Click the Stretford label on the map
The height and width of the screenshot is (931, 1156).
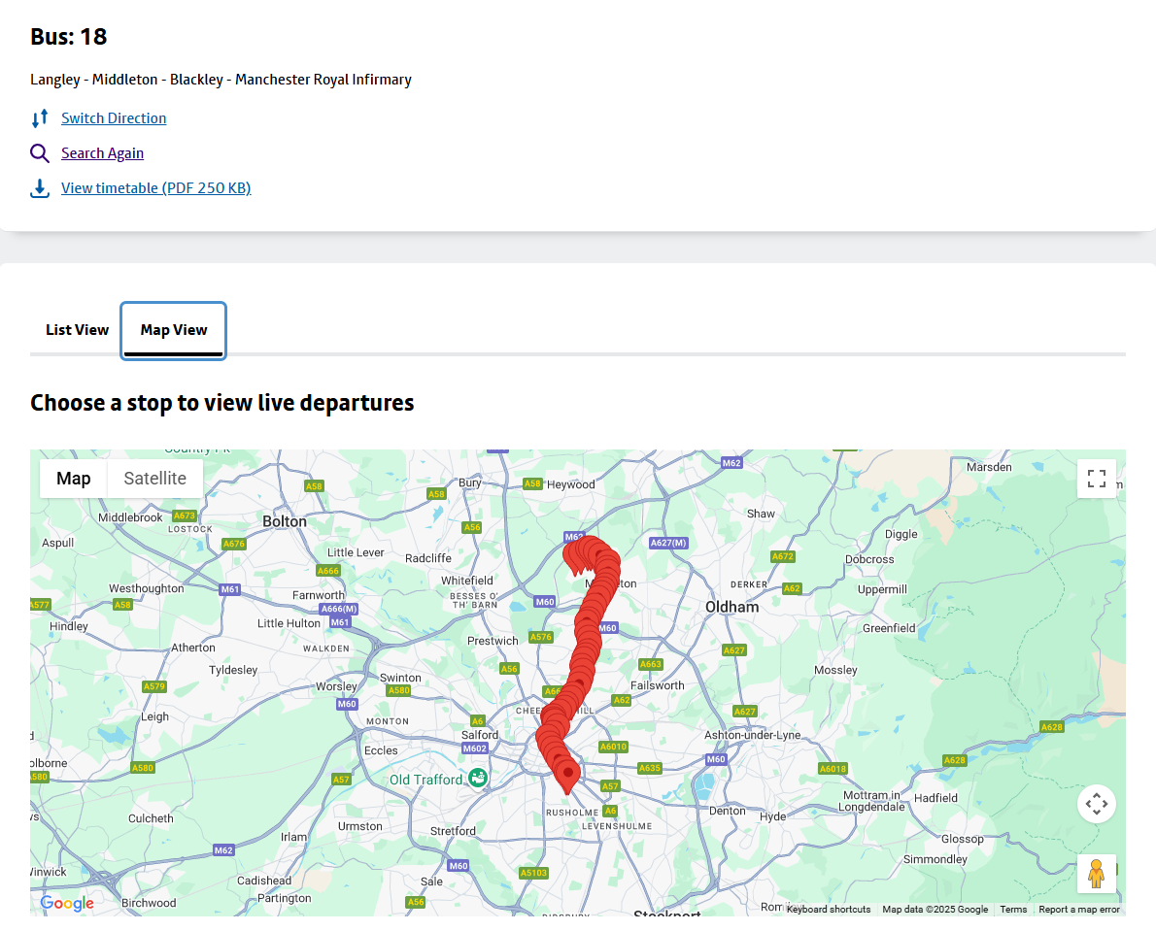453,831
